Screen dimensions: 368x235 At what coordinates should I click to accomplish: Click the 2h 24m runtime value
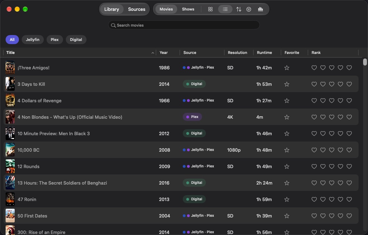264,183
